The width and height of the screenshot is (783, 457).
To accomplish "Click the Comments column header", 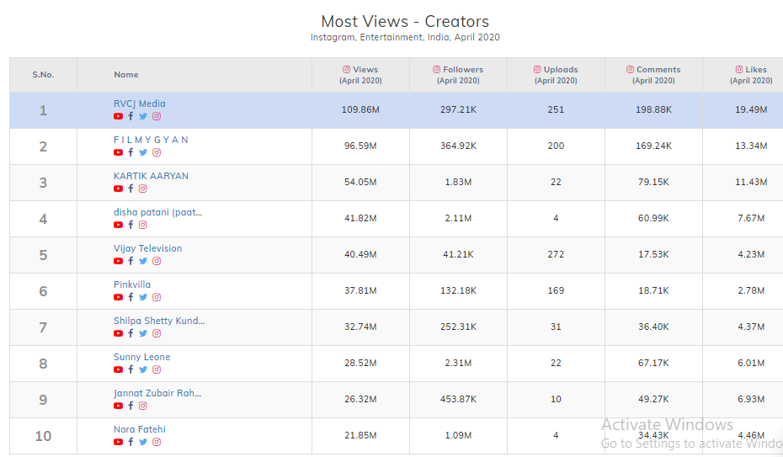I will 653,75.
